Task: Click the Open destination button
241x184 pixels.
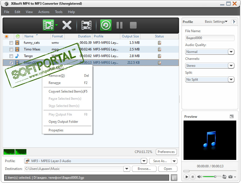Action: 168,169
